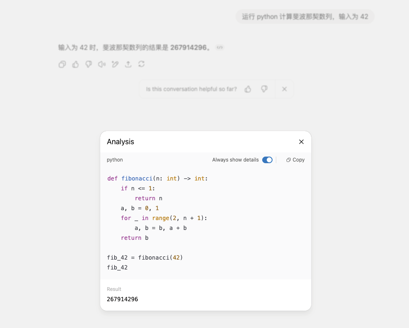409x328 pixels.
Task: Close the Analysis dialog
Action: tap(301, 142)
